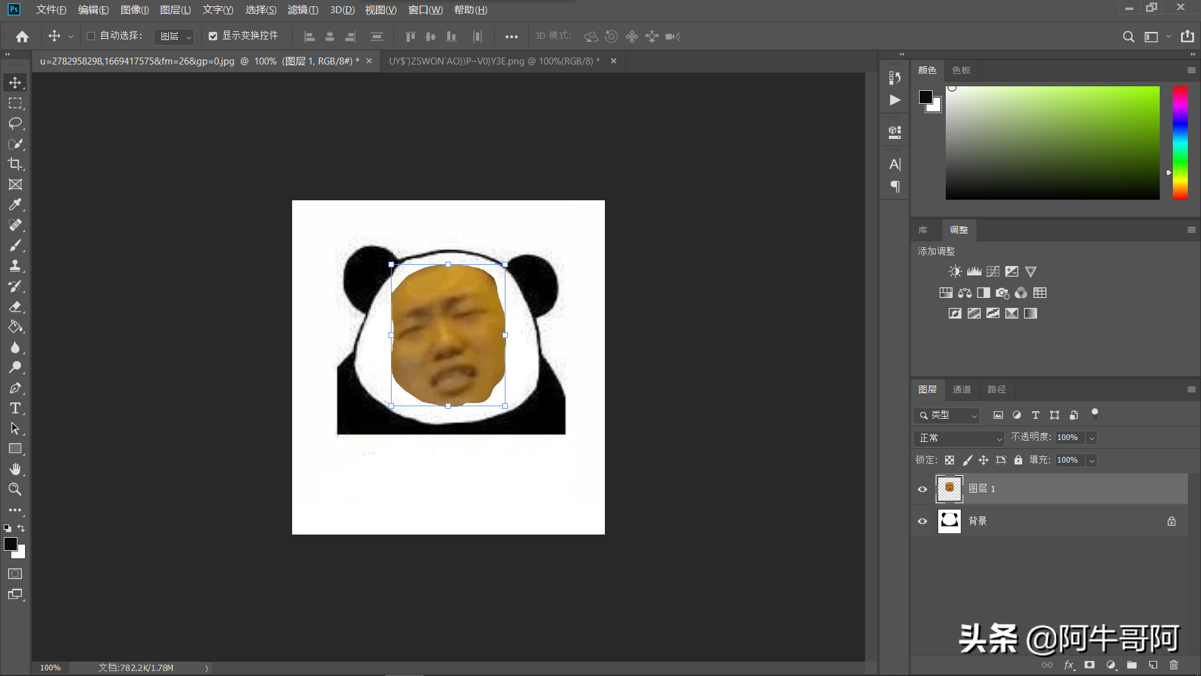Switch to the UY$ png document tab
Image resolution: width=1201 pixels, height=676 pixels.
494,61
